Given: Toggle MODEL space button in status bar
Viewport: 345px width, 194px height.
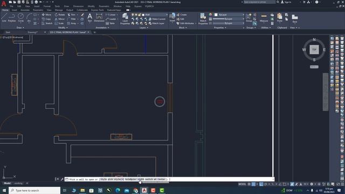Looking at the screenshot, I should [242, 184].
